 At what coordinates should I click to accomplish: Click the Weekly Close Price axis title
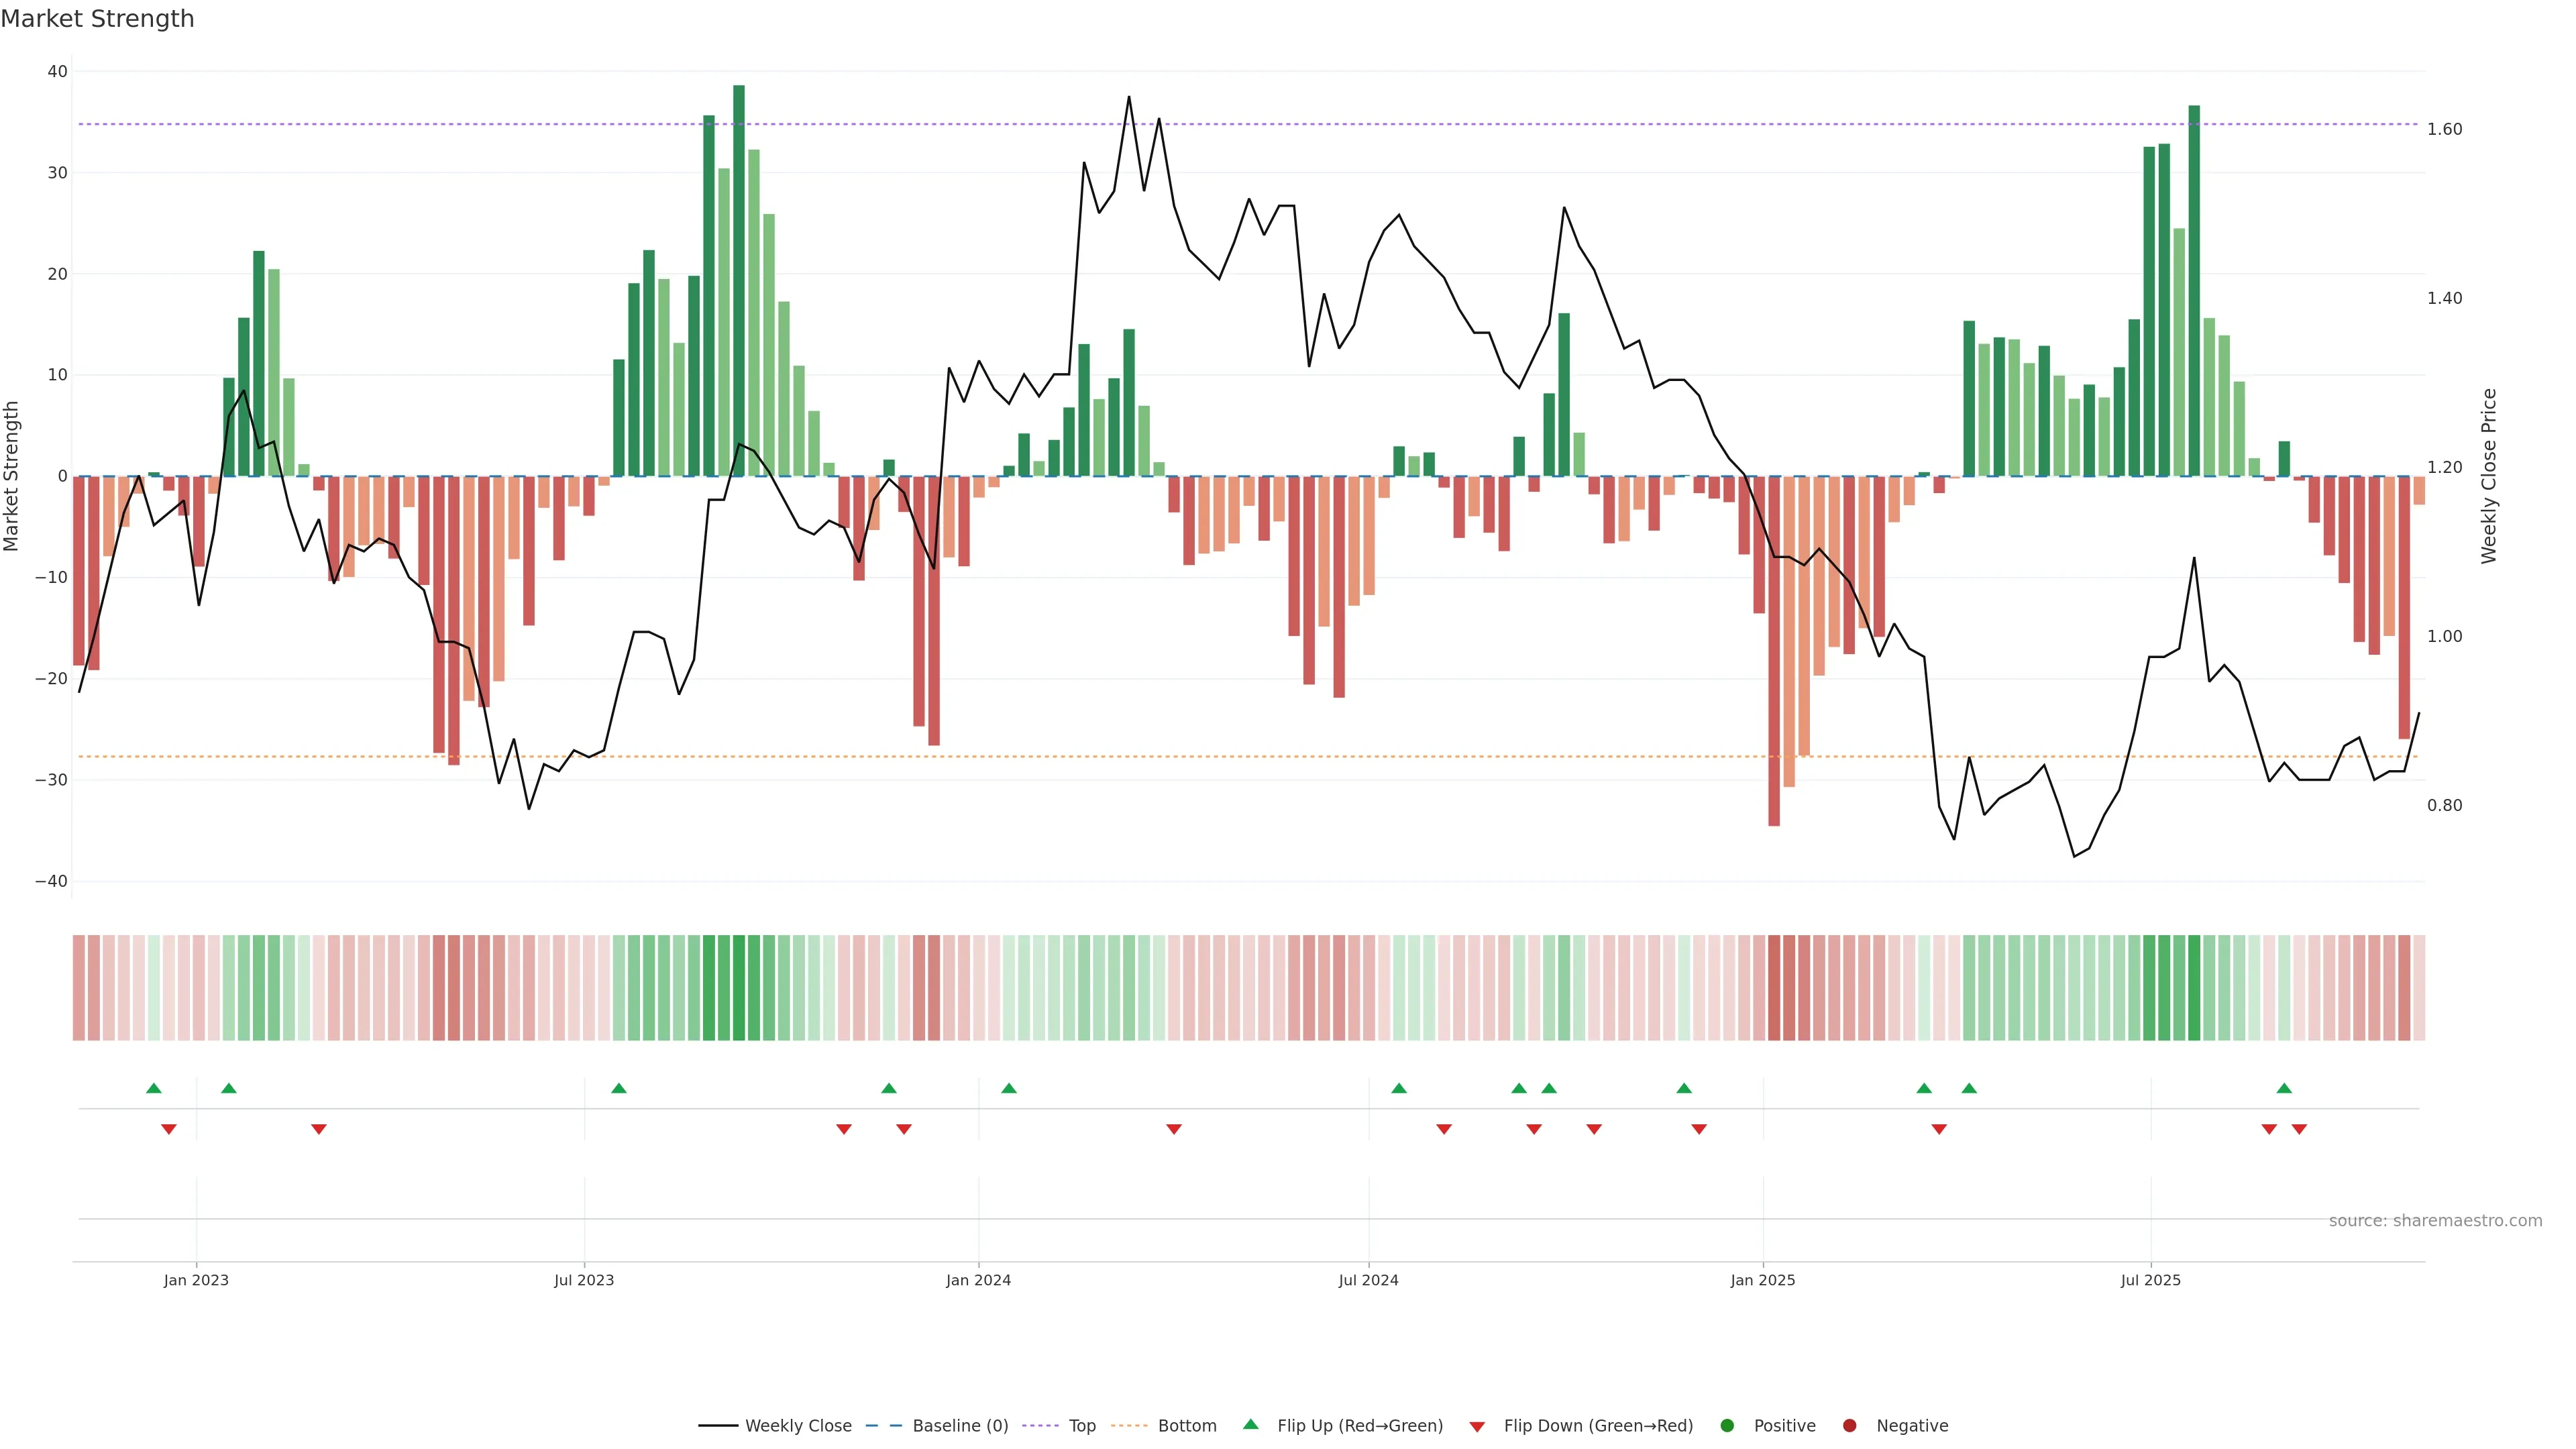coord(2489,476)
